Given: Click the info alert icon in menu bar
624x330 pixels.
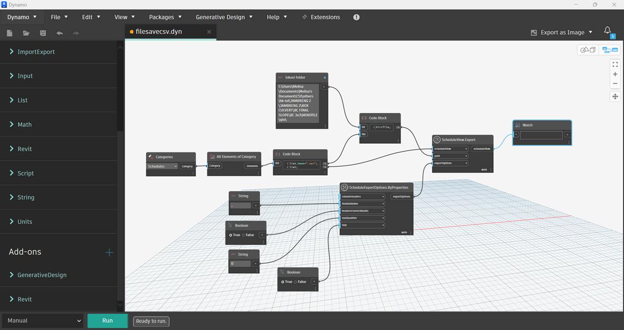Looking at the screenshot, I should [x=356, y=17].
